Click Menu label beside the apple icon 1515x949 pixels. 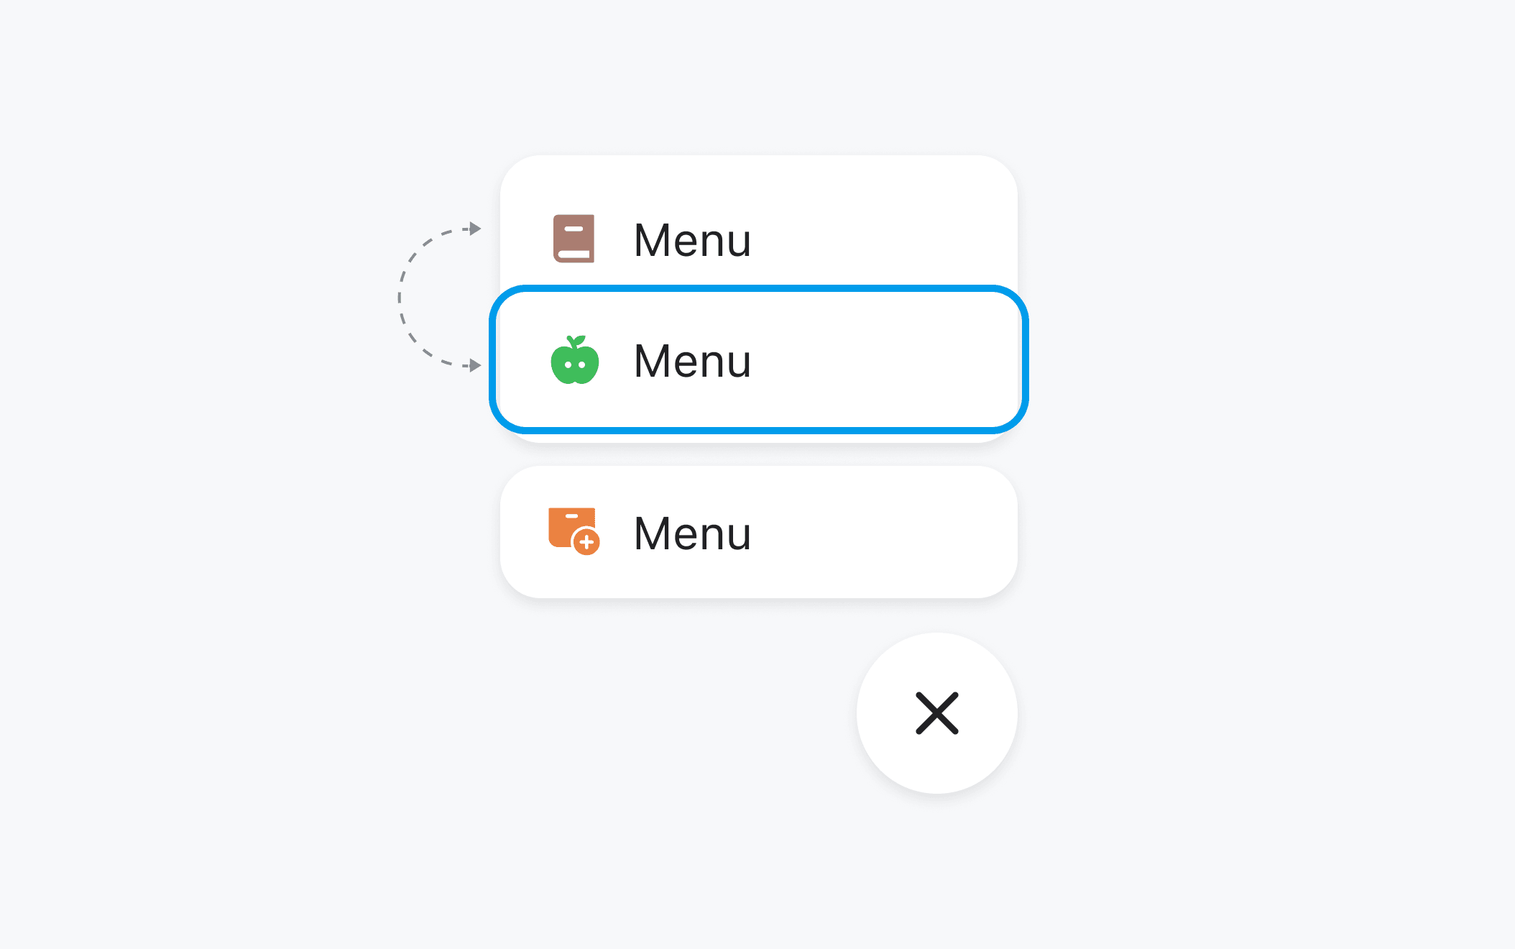click(x=692, y=361)
